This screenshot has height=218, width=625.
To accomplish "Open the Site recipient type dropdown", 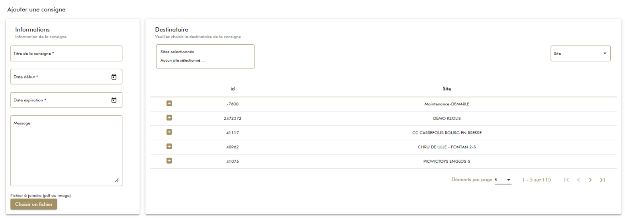I will [580, 54].
